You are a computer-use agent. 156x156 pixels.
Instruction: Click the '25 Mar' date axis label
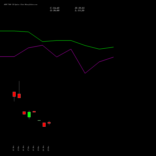point(48,148)
